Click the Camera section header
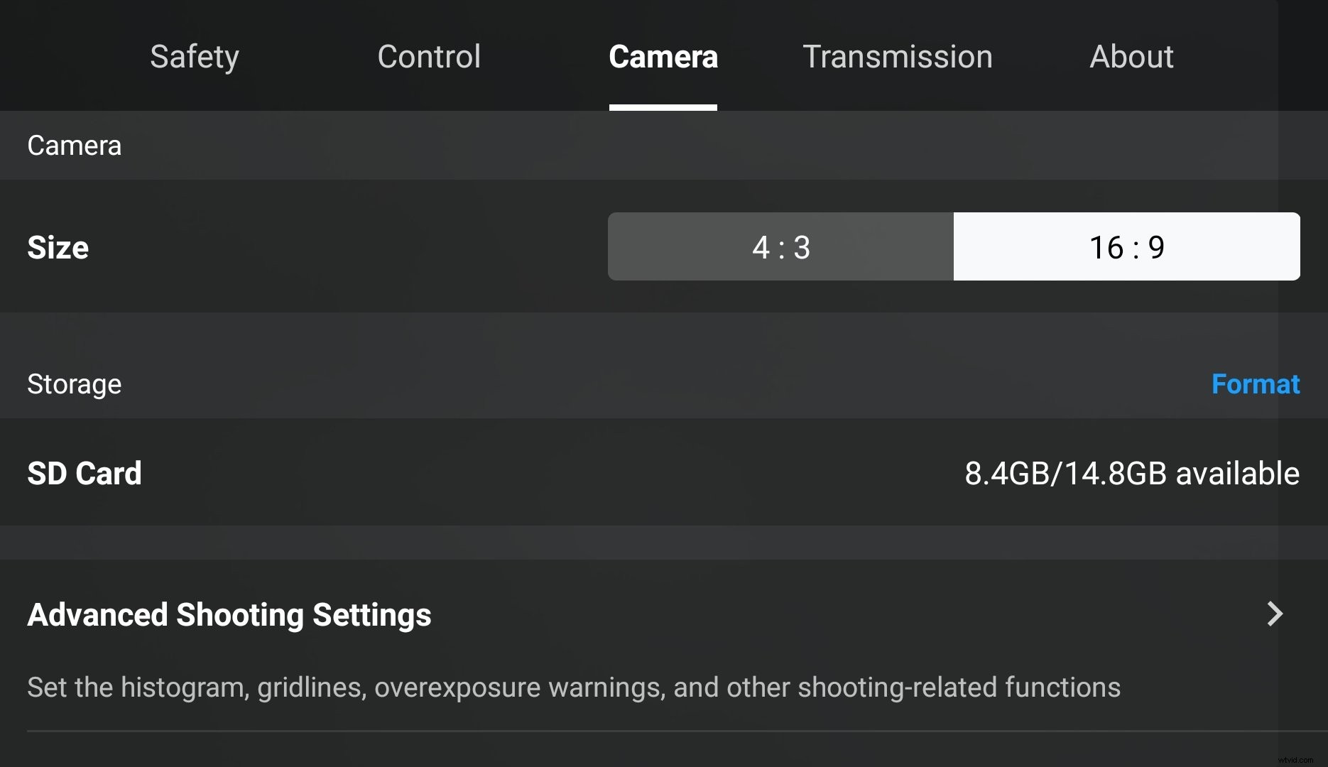This screenshot has height=767, width=1328. pos(74,146)
